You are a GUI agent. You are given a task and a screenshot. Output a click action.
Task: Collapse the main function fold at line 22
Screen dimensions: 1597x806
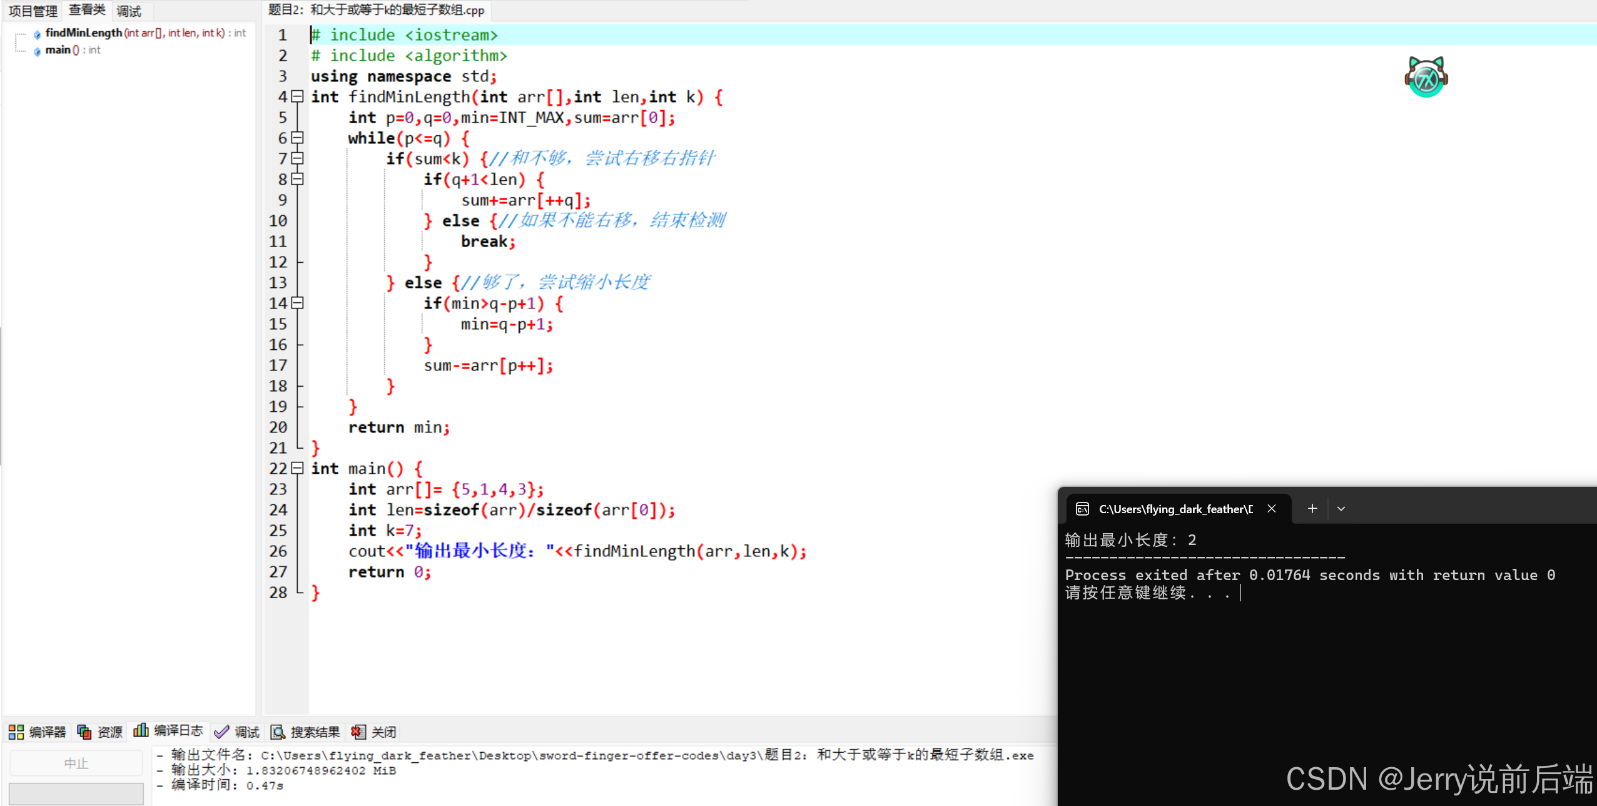(298, 468)
